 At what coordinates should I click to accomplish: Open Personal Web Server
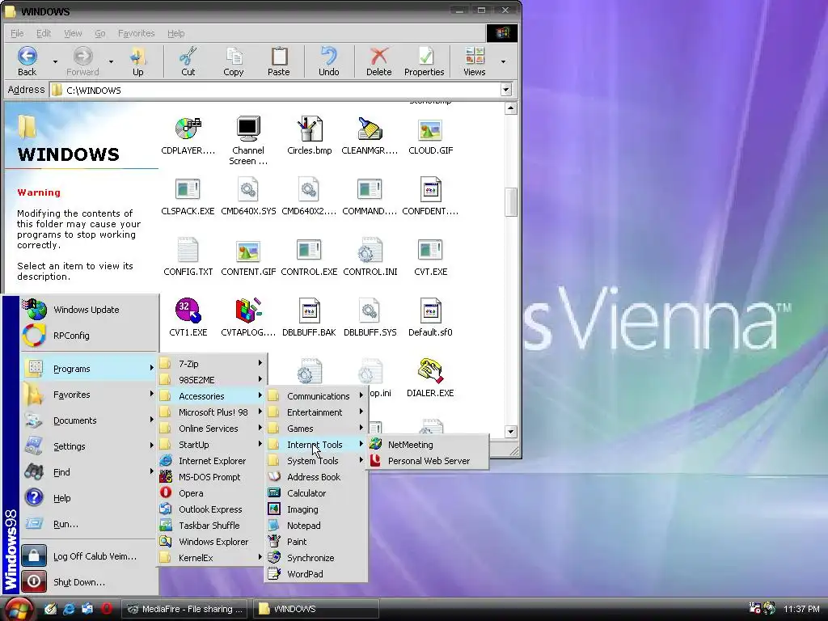point(429,461)
